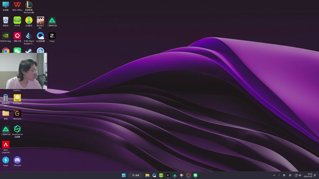Expand hidden system tray icons chevron
Screen dimensions: 319x179
click(274, 175)
